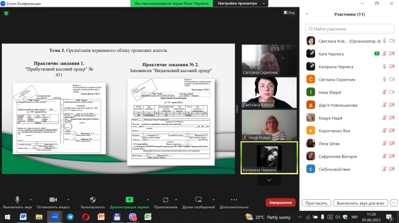Click the Найти участника search field
This screenshot has height=223, width=399.
click(349, 29)
